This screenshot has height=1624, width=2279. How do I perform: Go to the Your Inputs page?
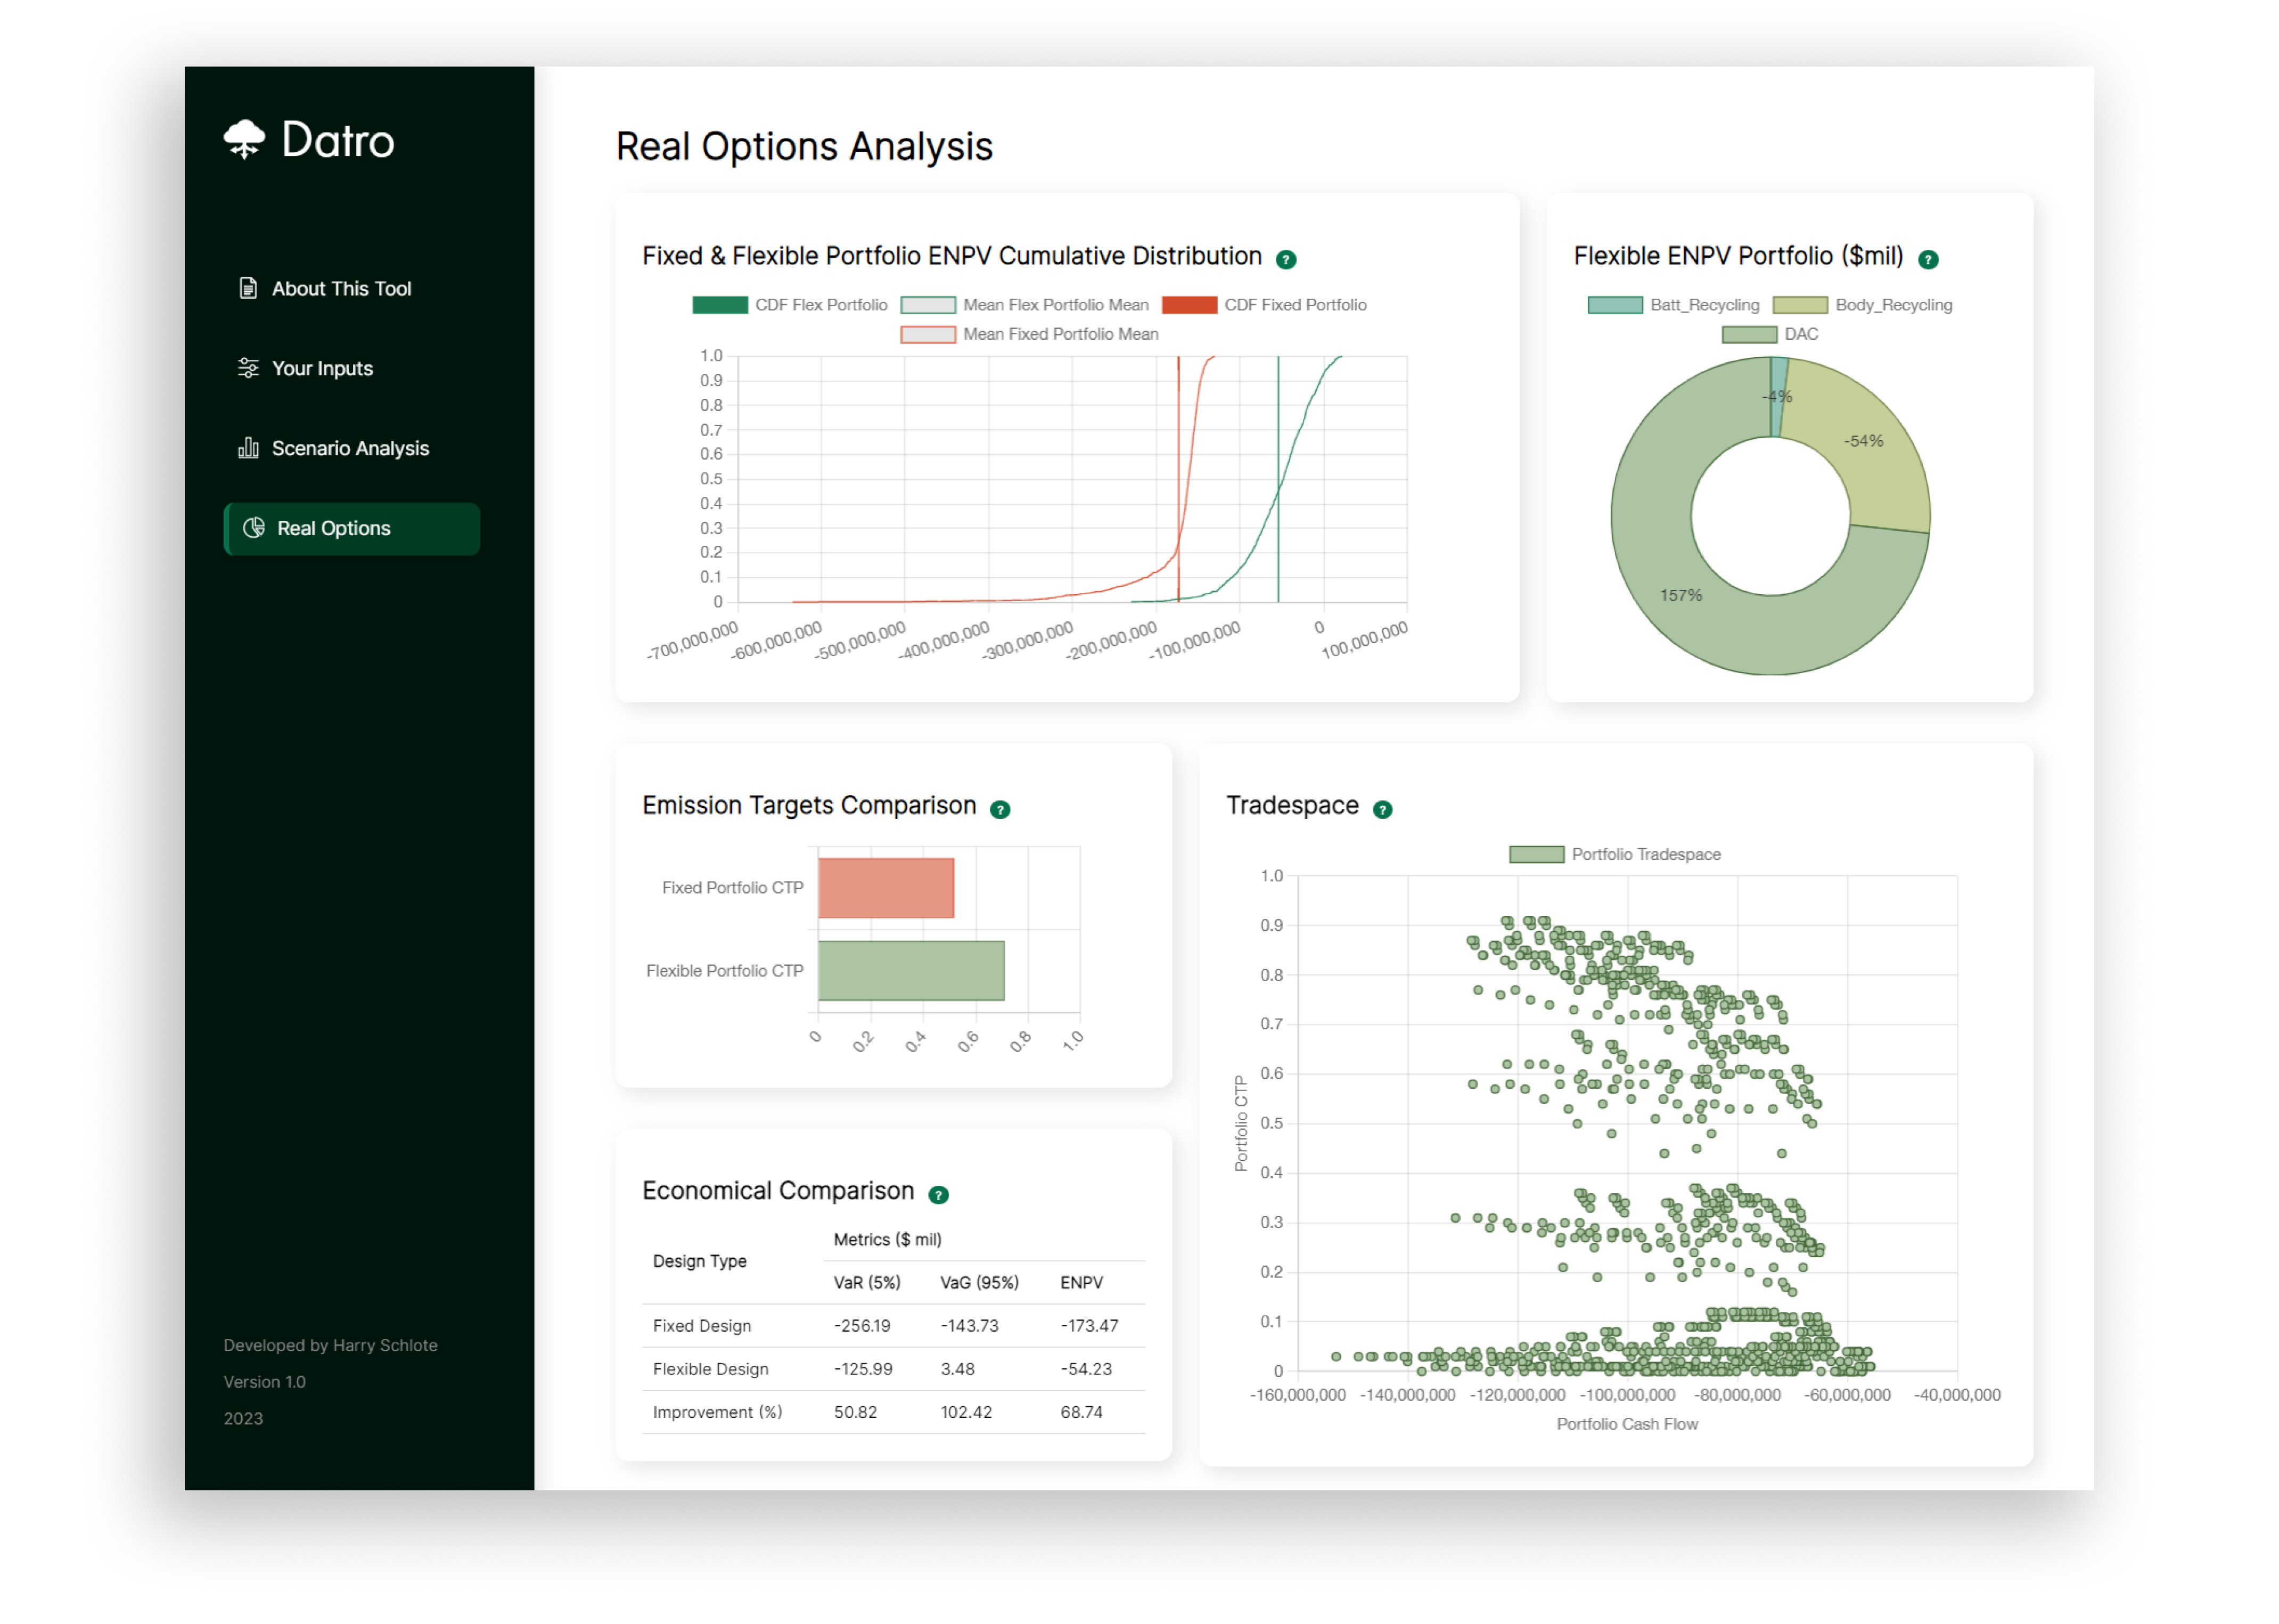click(322, 368)
